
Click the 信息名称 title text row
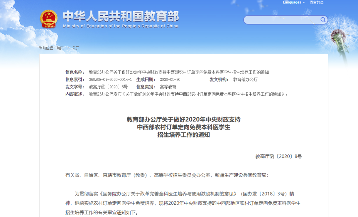(179, 72)
